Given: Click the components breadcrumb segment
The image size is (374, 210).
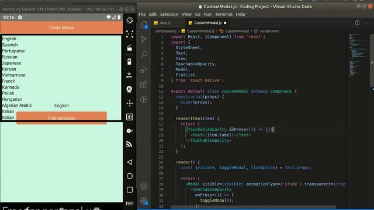Looking at the screenshot, I should (x=166, y=31).
